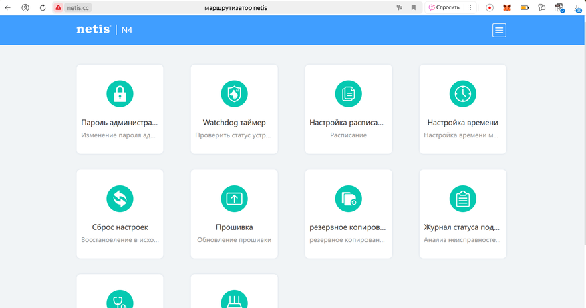
Task: Click the Пароль администра... title
Action: (x=120, y=123)
